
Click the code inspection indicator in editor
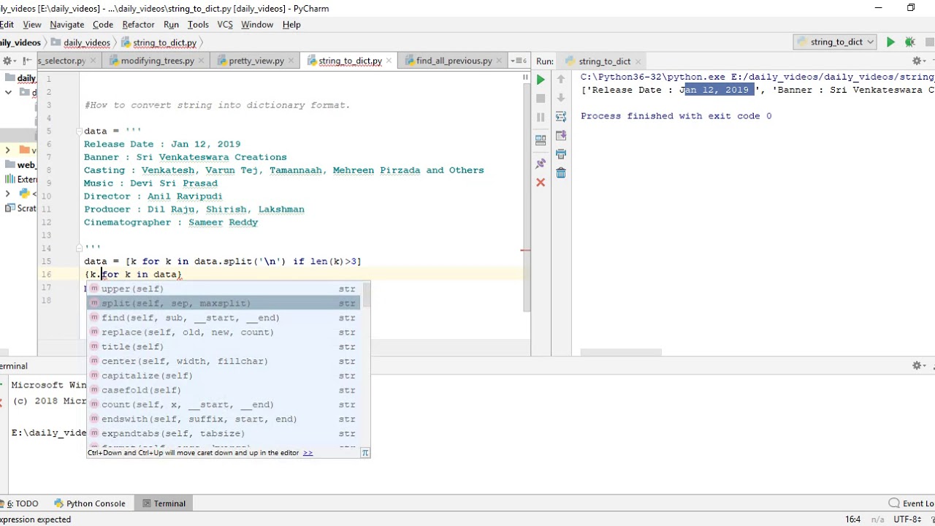[x=525, y=77]
